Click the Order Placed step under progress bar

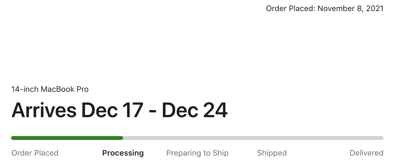click(35, 153)
